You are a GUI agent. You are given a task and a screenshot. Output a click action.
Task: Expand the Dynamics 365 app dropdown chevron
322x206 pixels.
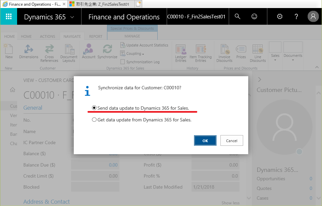click(x=72, y=17)
